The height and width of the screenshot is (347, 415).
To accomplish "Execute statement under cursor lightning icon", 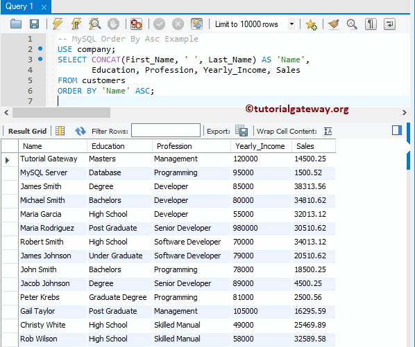I will click(76, 24).
